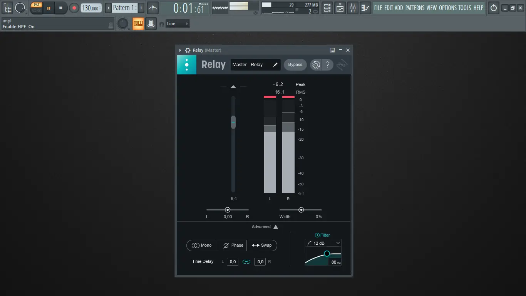Open the tempo tapper metronome icon
Screen dimensions: 526x296
point(153,8)
